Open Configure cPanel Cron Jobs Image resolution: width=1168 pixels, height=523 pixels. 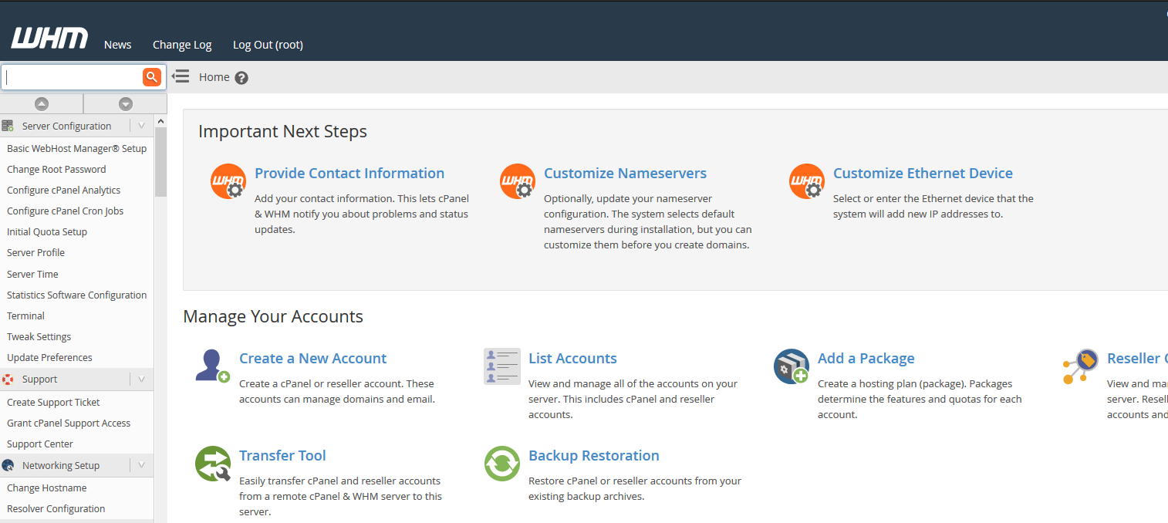(65, 211)
